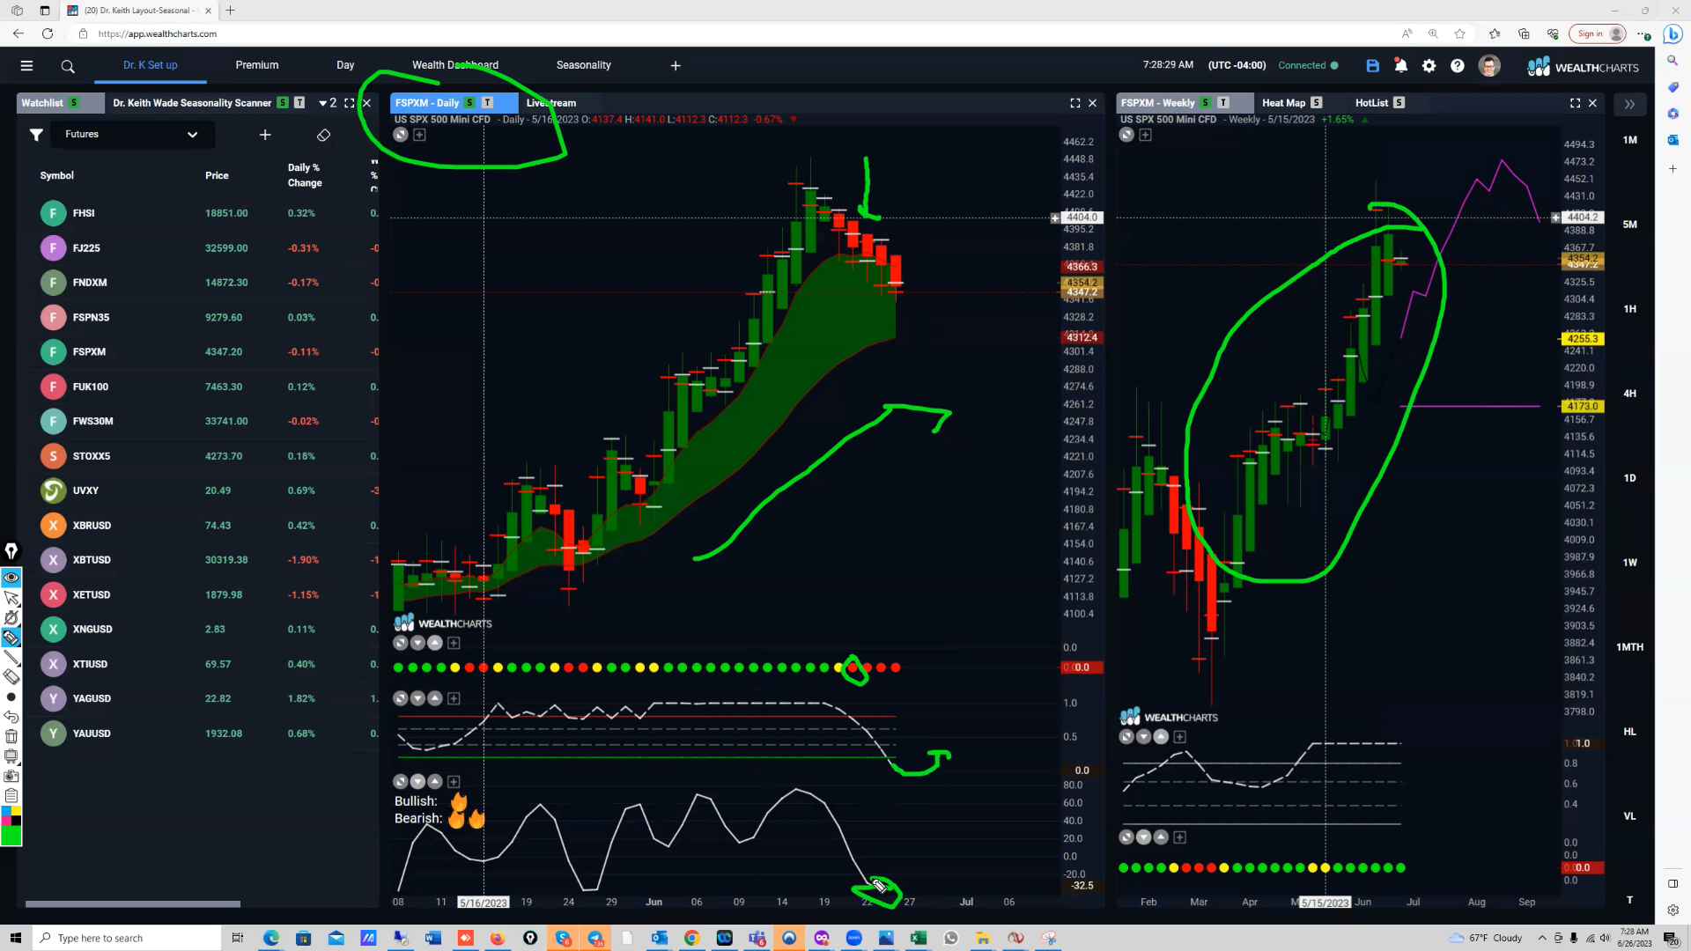Select the 1MTH timeframe button
The width and height of the screenshot is (1691, 951).
coord(1629,647)
